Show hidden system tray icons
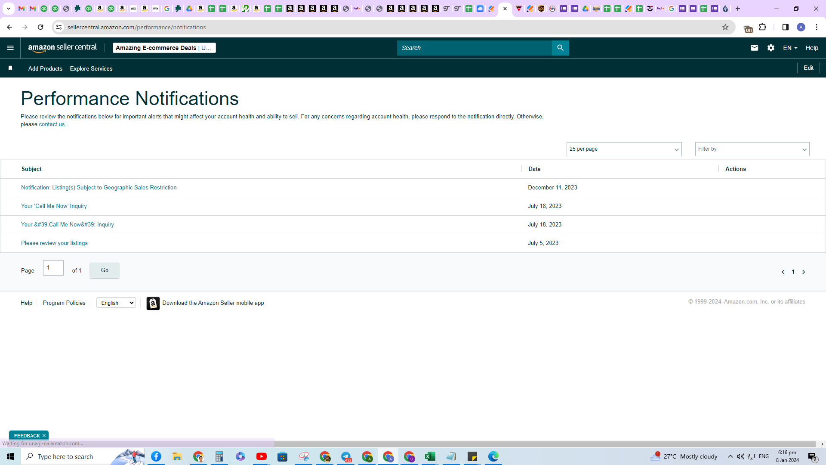This screenshot has height=465, width=826. 730,456
